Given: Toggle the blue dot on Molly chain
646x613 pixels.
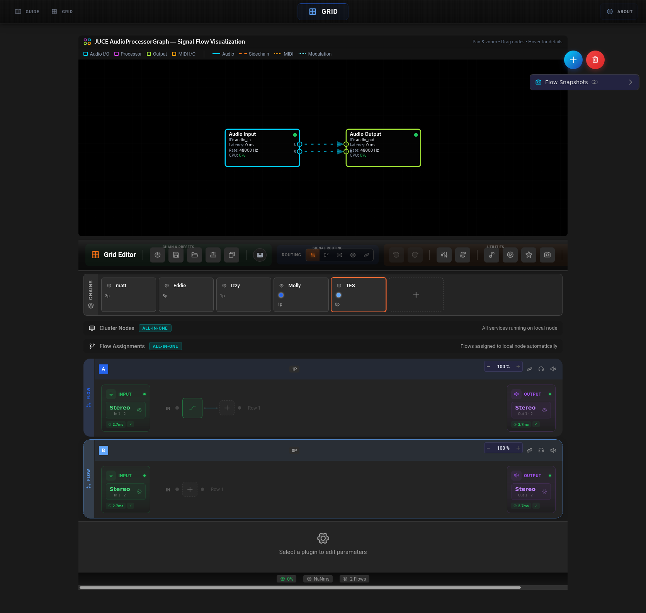Looking at the screenshot, I should tap(281, 295).
